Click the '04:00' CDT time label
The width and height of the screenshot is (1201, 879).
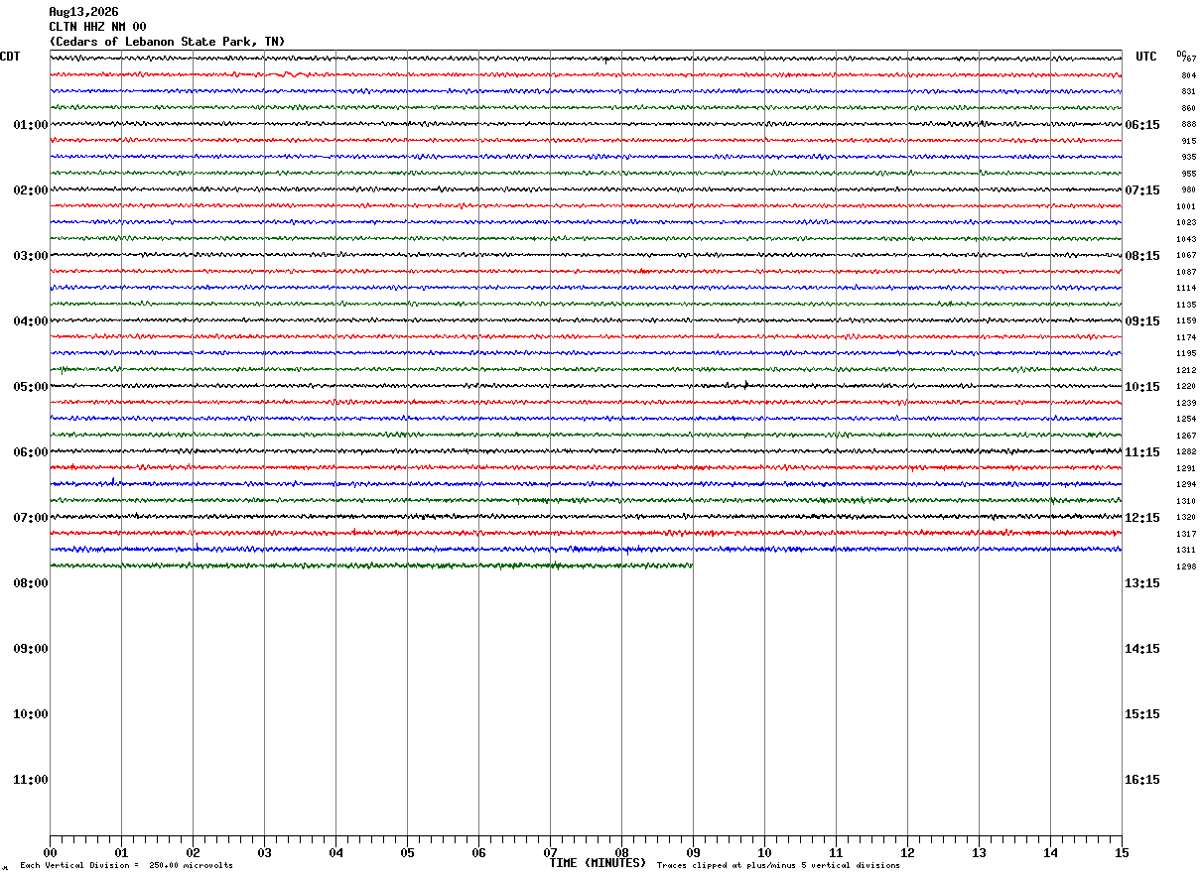31,321
